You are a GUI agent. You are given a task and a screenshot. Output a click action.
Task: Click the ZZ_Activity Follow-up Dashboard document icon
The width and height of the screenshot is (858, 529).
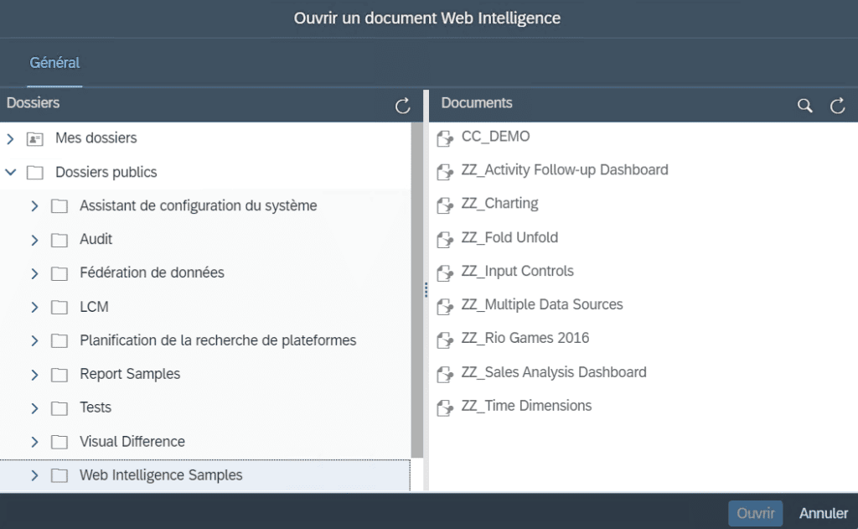pos(445,172)
